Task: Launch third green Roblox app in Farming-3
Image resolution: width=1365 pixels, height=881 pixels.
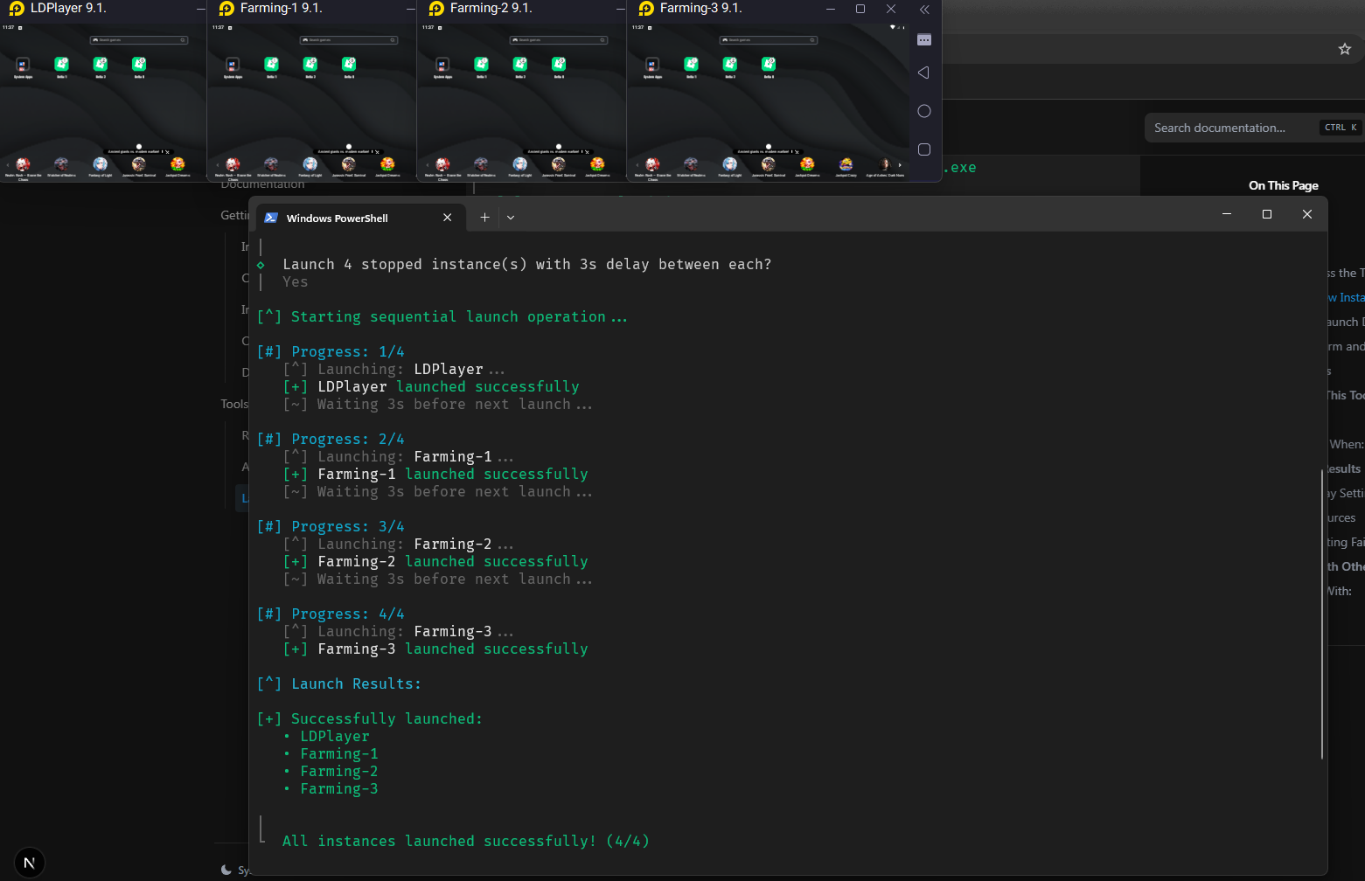Action: pos(769,65)
